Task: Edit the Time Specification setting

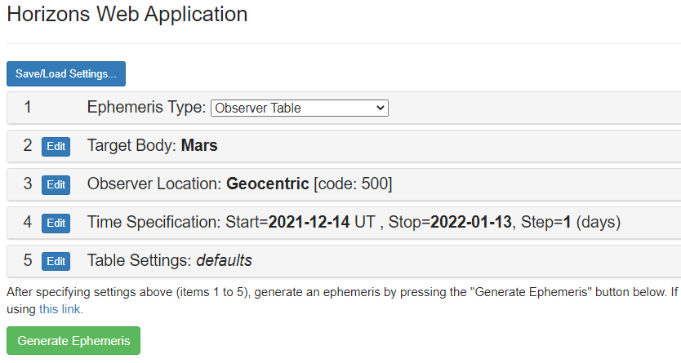Action: [56, 223]
